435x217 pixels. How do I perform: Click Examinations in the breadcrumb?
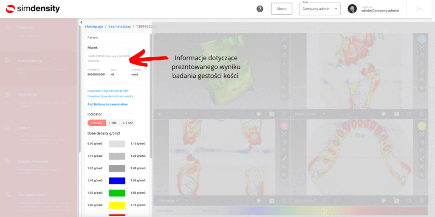tap(119, 26)
